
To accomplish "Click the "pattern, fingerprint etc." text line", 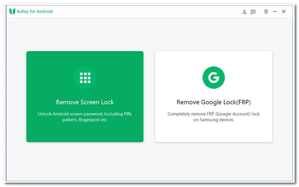I will pos(85,120).
